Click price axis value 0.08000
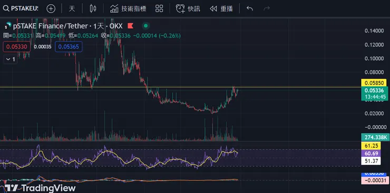 pyautogui.click(x=374, y=73)
